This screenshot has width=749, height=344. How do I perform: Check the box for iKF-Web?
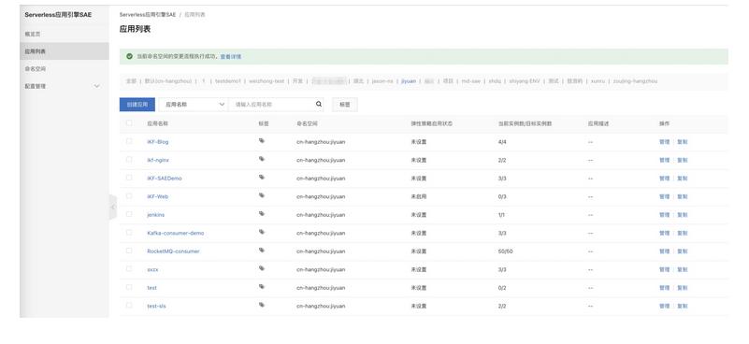129,196
